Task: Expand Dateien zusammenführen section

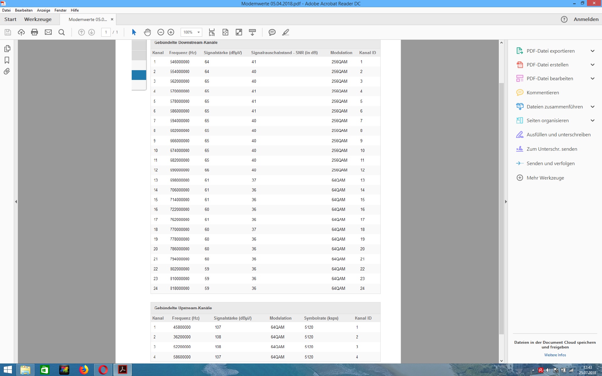Action: coord(592,107)
